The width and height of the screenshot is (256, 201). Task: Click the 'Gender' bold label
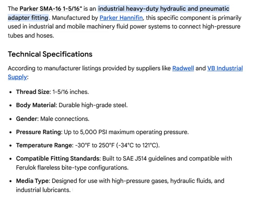(x=27, y=119)
